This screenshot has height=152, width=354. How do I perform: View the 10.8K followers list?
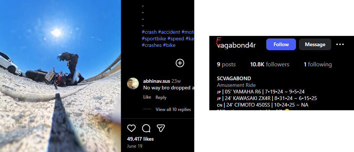(x=270, y=64)
